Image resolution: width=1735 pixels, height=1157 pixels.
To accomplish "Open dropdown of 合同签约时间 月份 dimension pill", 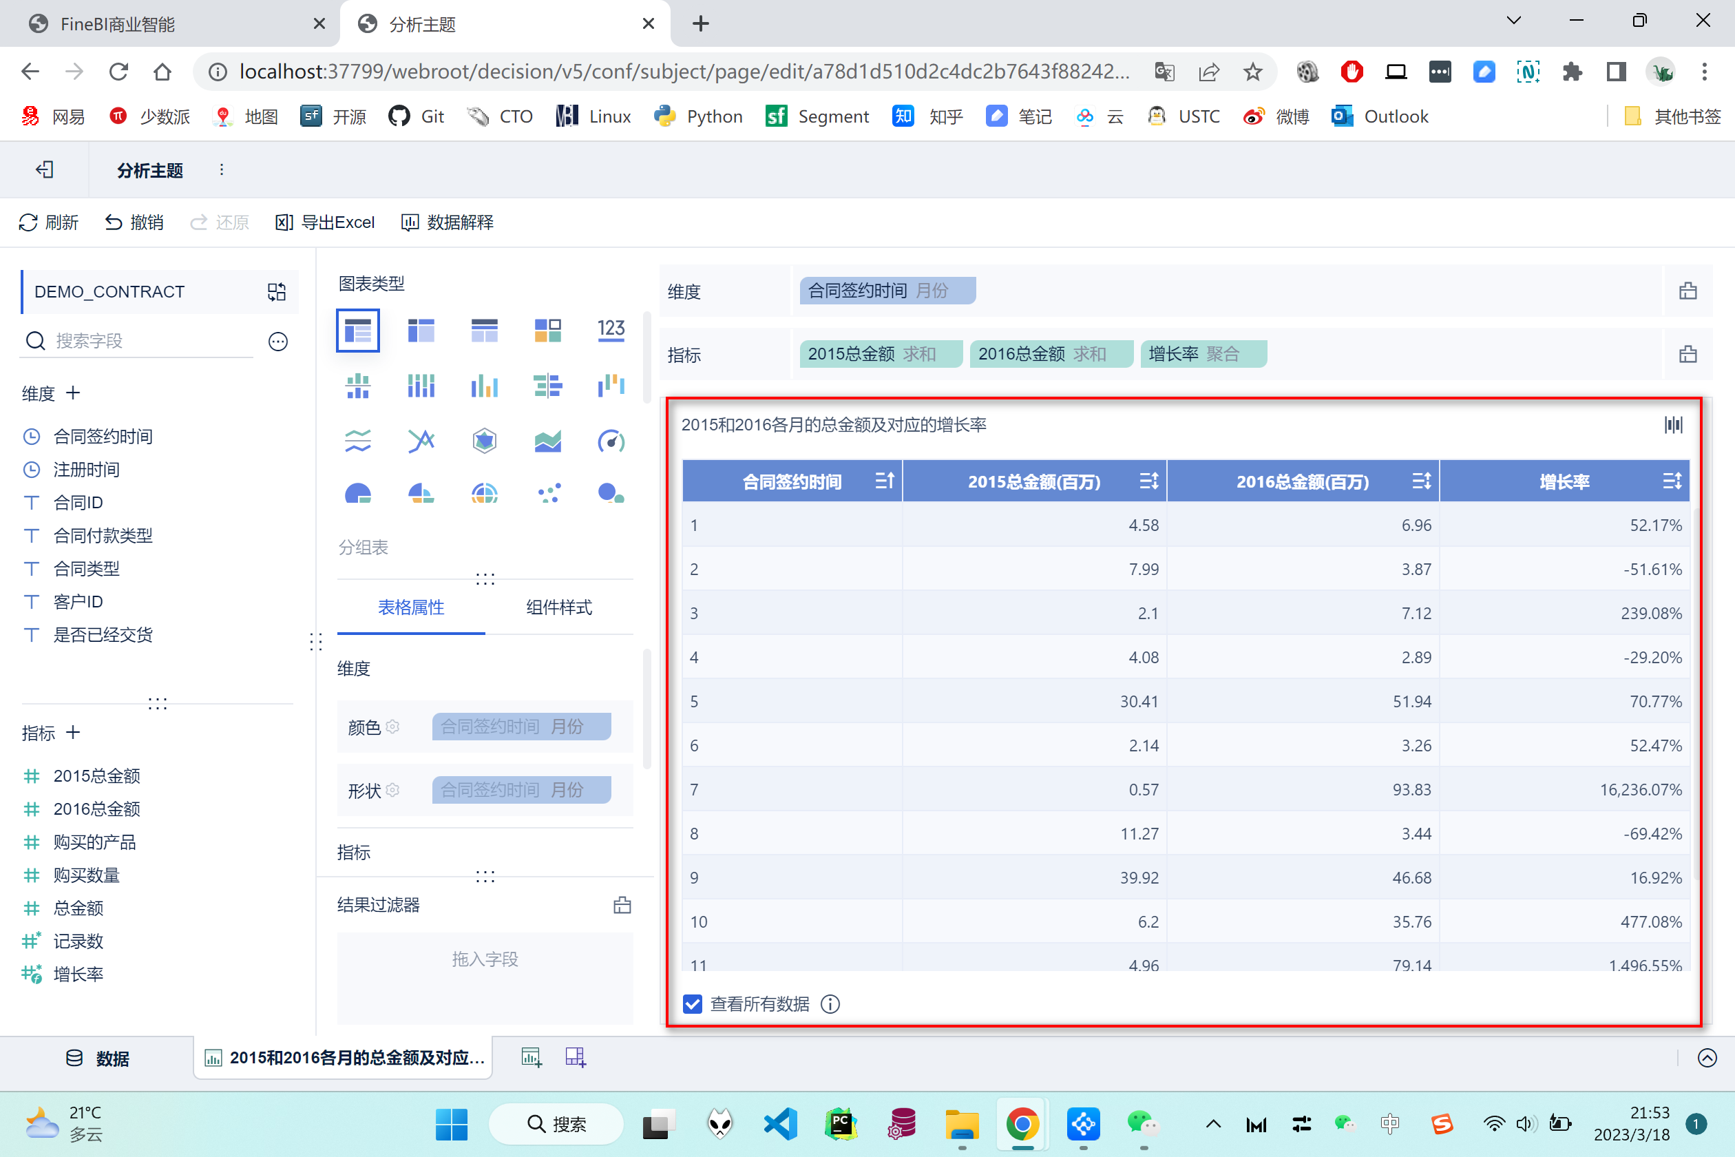I will [x=963, y=291].
